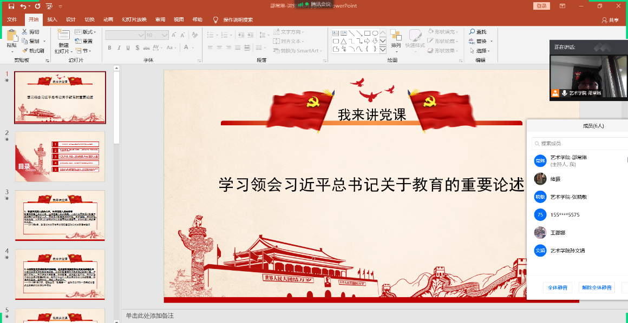The image size is (628, 323).
Task: Click the Mute All (全体静音) button
Action: 557,287
